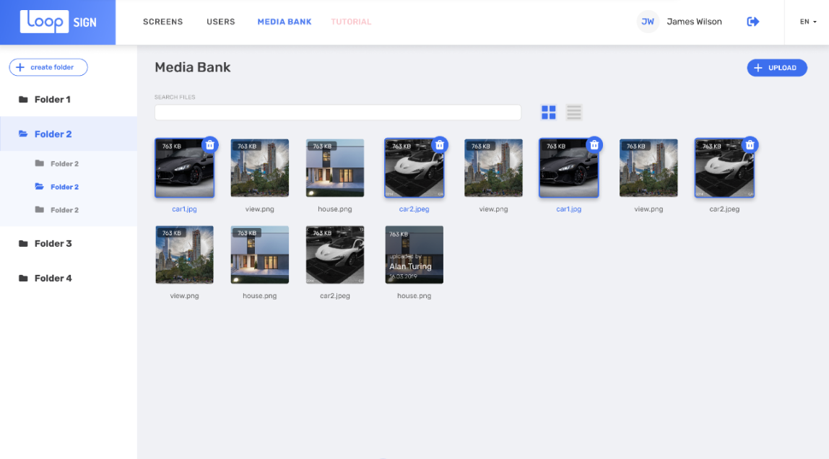Select the highlighted blue Folder 2 subfolder
The image size is (829, 459).
tap(64, 187)
